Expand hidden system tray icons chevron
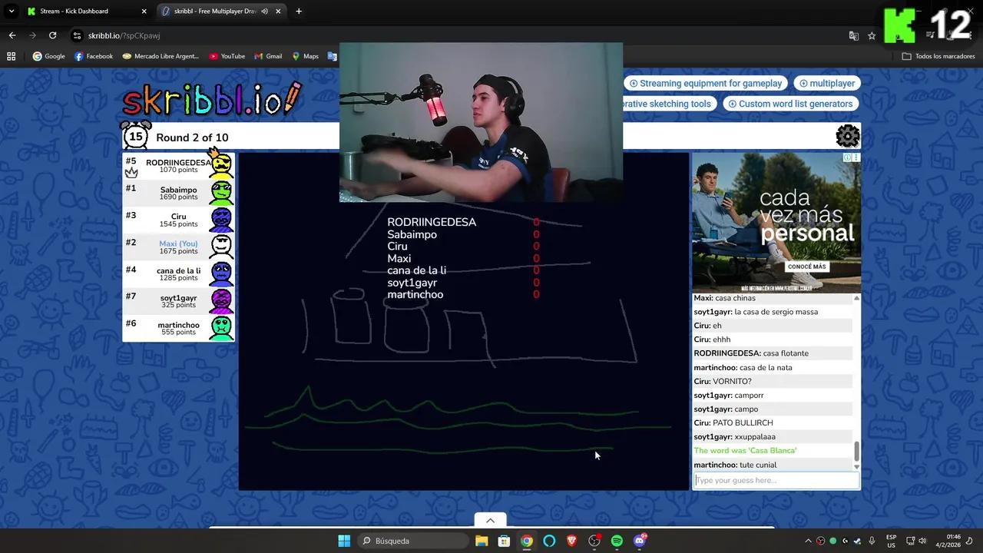983x553 pixels. [807, 541]
